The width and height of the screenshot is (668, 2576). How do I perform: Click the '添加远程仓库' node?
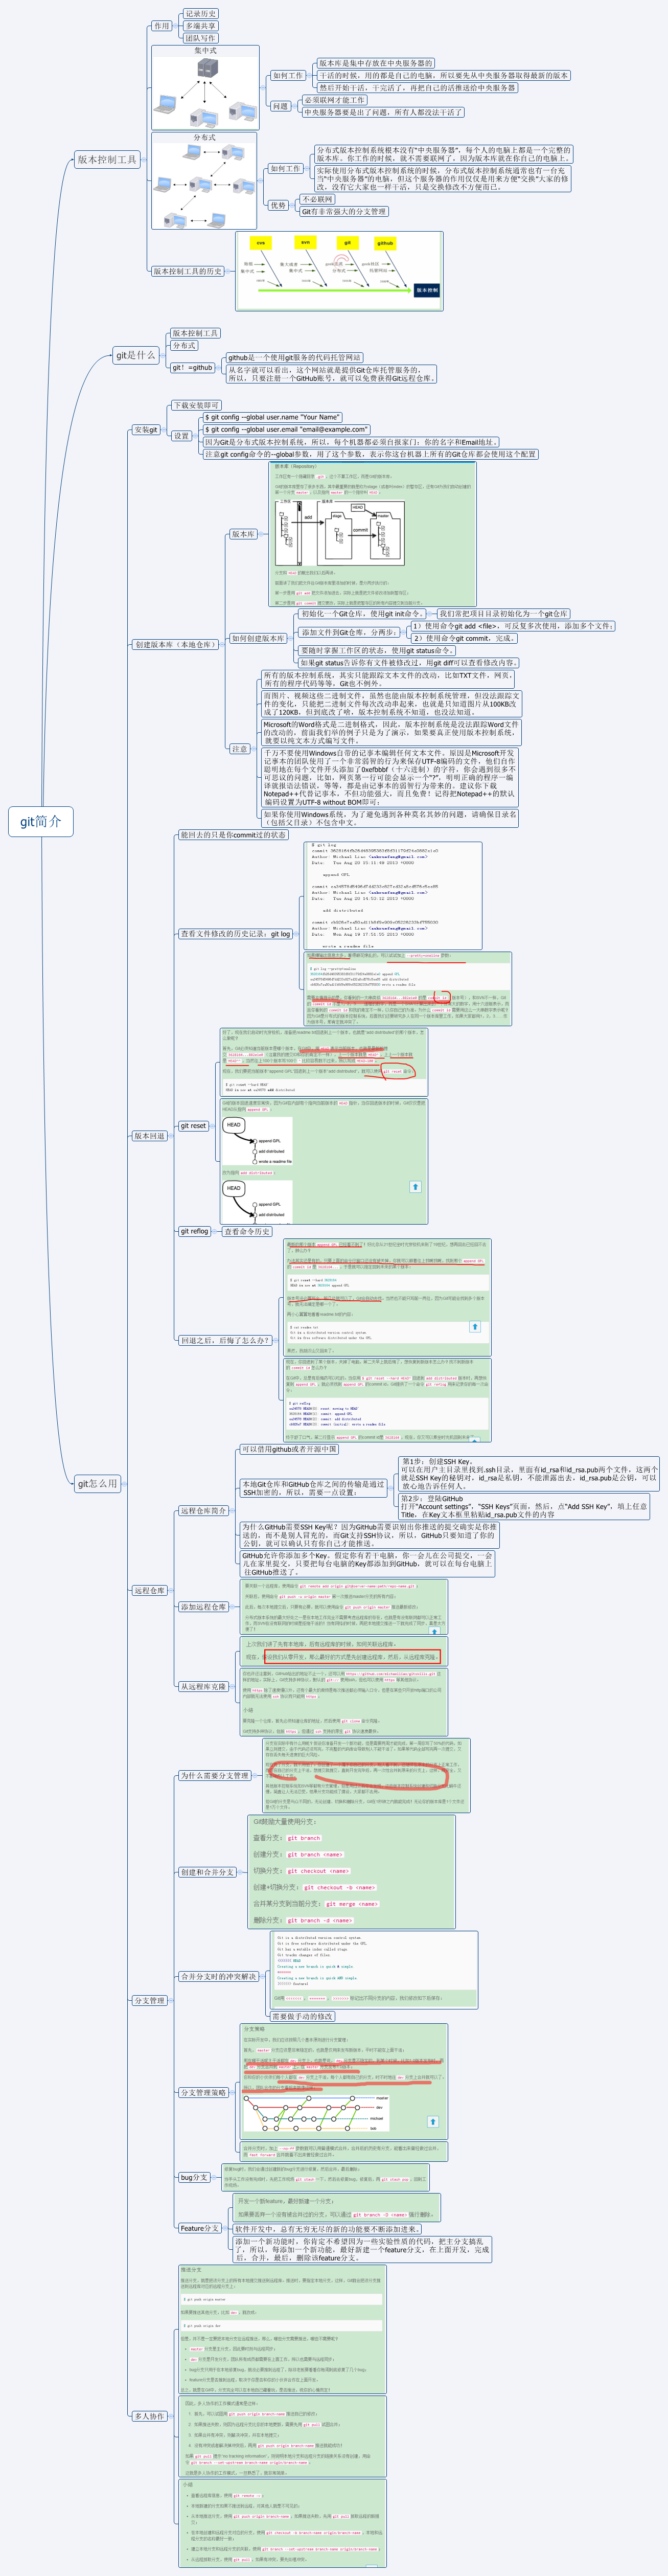click(x=203, y=1607)
